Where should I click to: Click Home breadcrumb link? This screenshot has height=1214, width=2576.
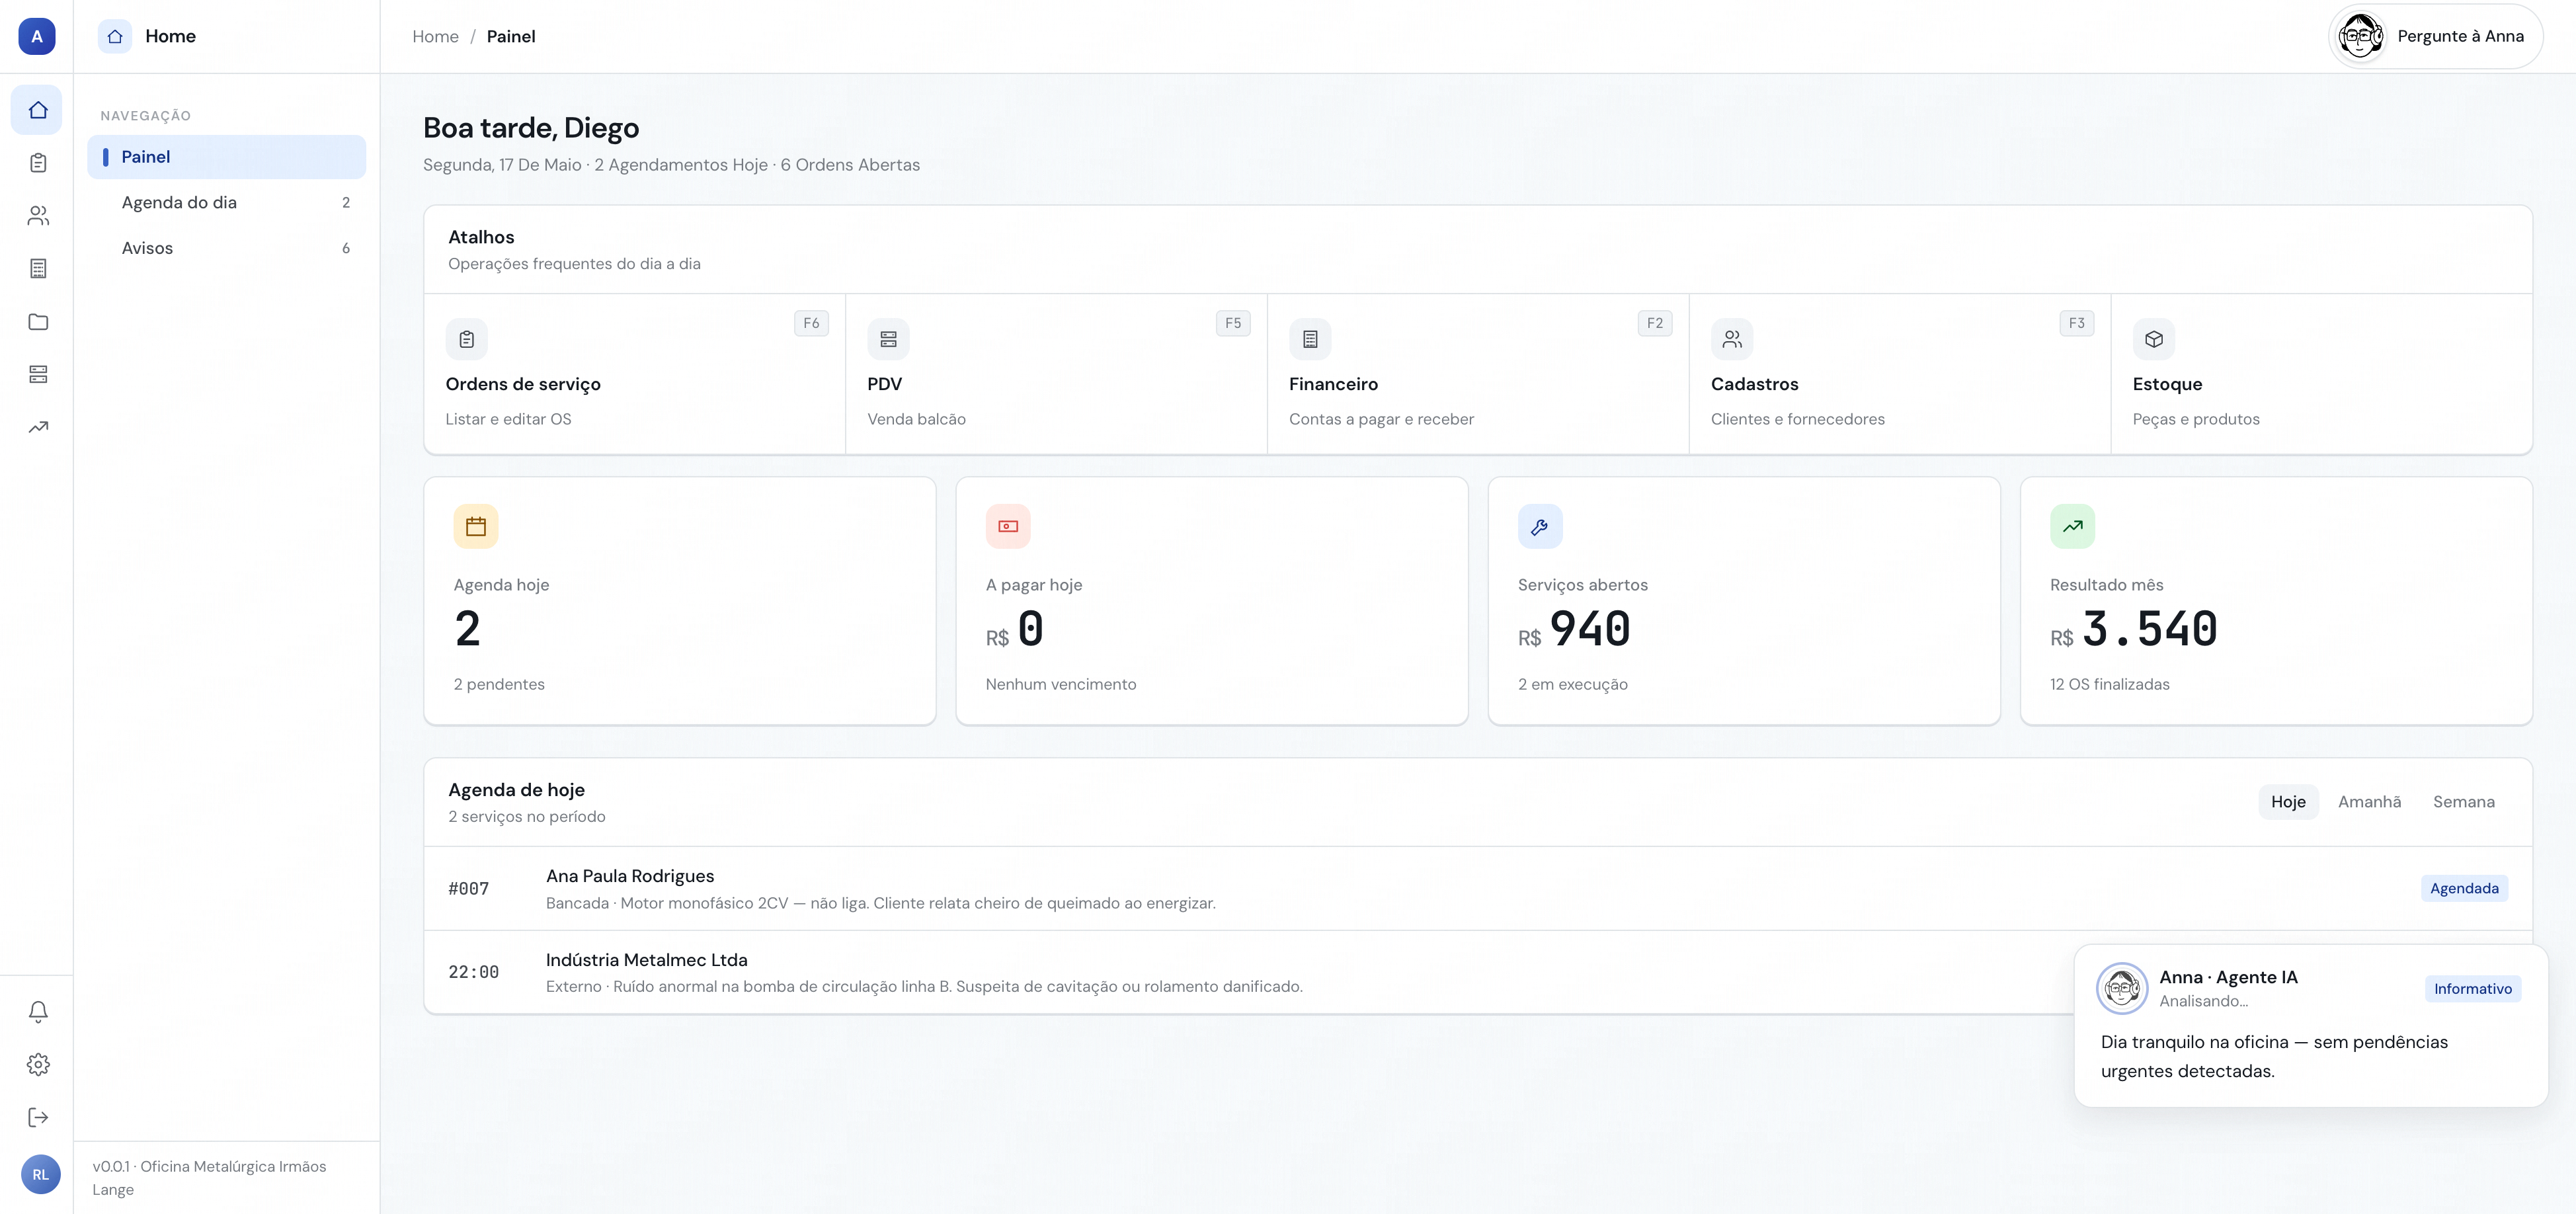(x=435, y=37)
